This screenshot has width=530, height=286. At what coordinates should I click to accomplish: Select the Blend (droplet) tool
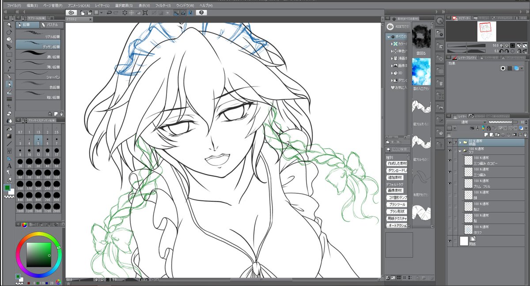click(x=9, y=120)
